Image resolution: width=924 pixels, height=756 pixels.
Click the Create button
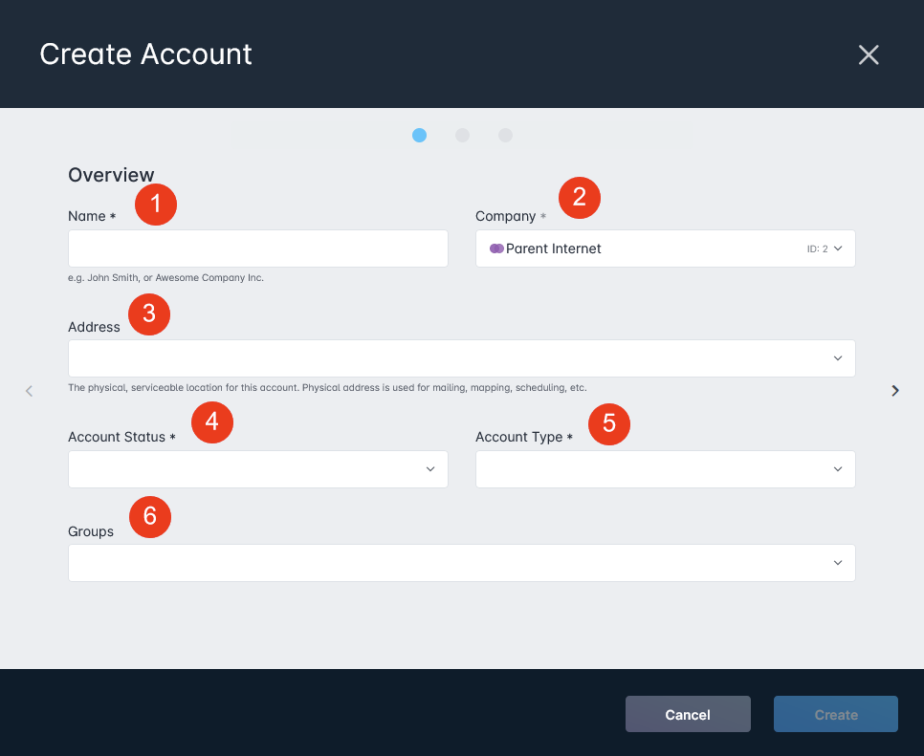pos(836,714)
